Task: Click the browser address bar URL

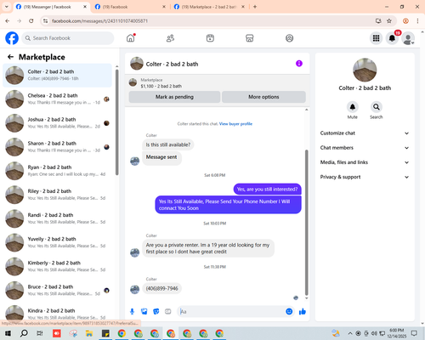Action: coord(99,21)
